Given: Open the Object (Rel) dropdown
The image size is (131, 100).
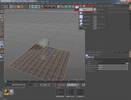Looking at the screenshot, I should coord(60,97).
